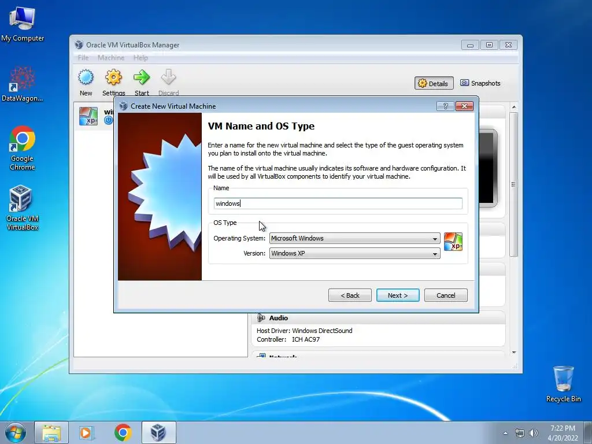The image size is (592, 444).
Task: Click the Audio section icon in details
Action: click(261, 318)
